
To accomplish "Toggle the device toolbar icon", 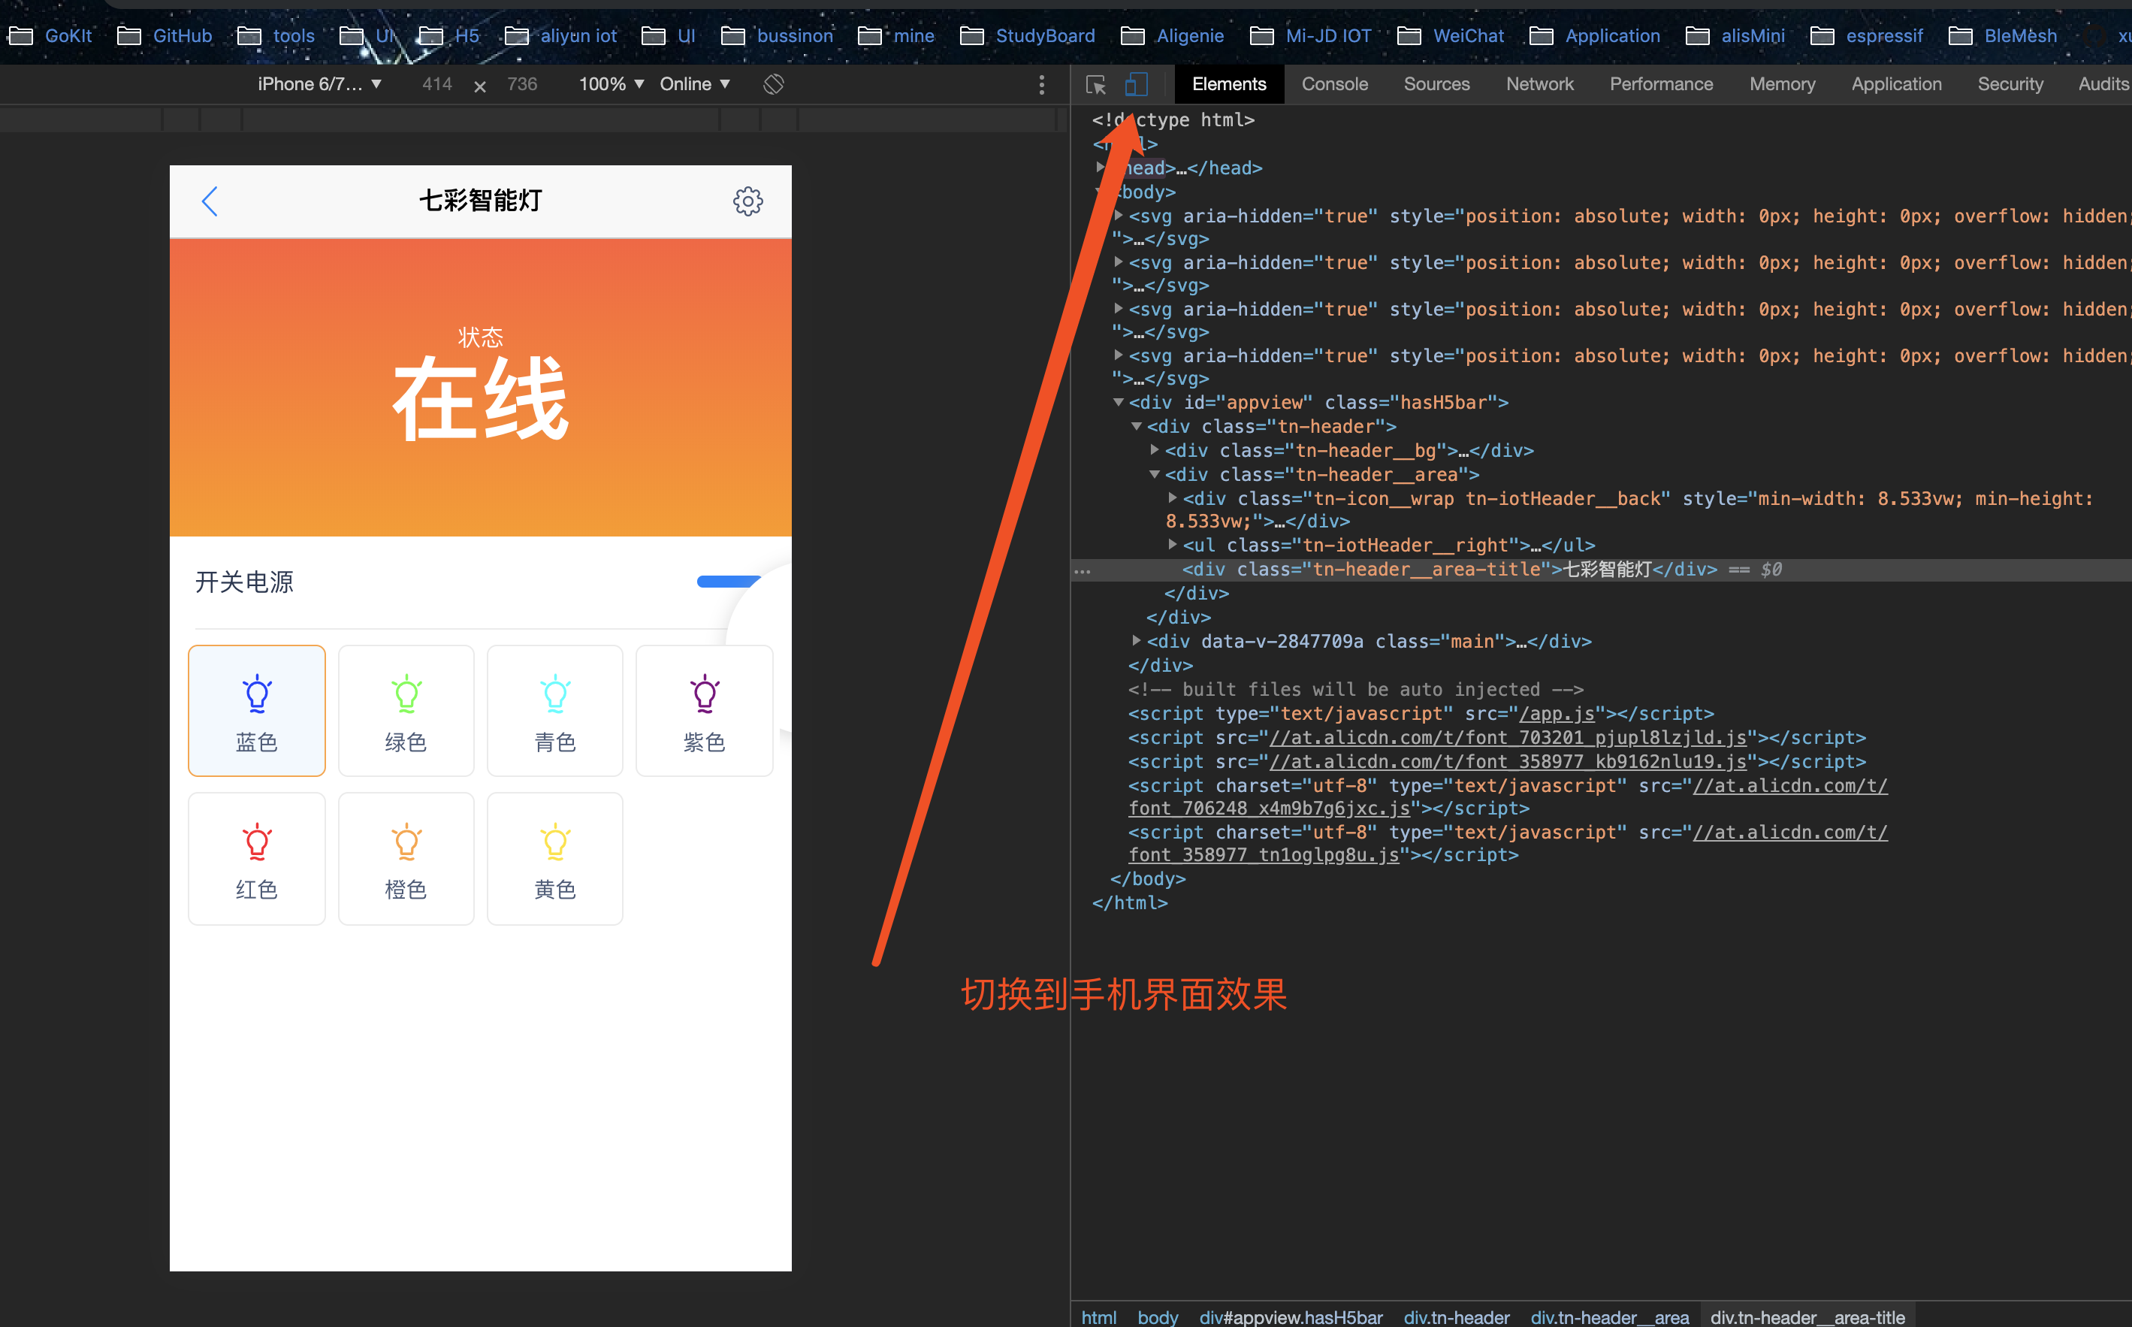I will (x=1136, y=84).
